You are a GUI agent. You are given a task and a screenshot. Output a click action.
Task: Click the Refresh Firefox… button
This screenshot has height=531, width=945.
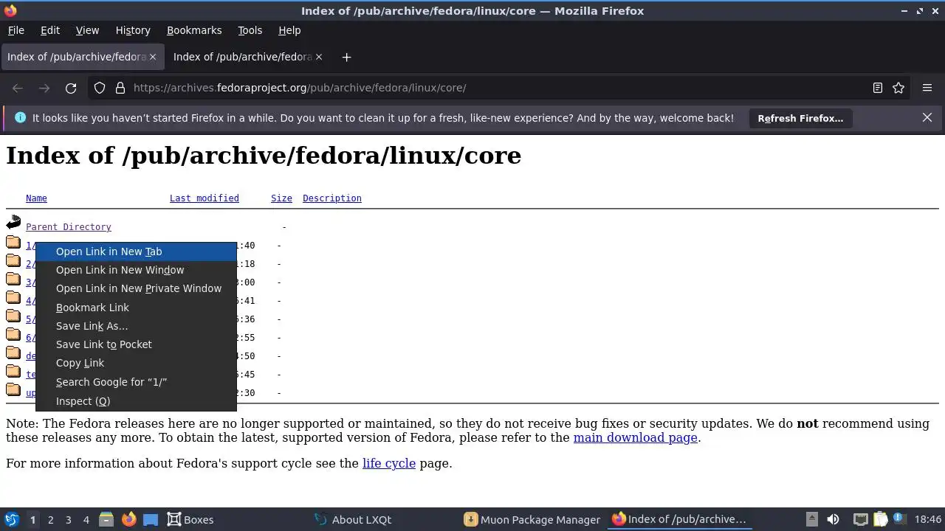click(800, 118)
